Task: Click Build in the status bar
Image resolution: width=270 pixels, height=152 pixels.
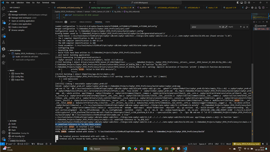Action: [40, 144]
